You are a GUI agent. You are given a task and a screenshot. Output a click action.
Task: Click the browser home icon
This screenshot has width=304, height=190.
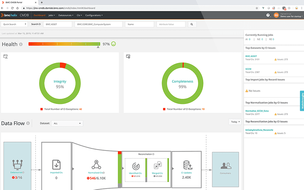click(18, 8)
